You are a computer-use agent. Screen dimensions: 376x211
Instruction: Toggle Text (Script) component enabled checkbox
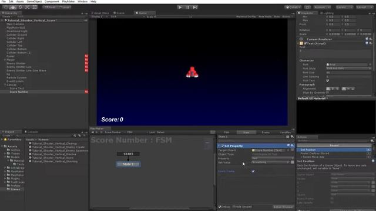pos(305,43)
